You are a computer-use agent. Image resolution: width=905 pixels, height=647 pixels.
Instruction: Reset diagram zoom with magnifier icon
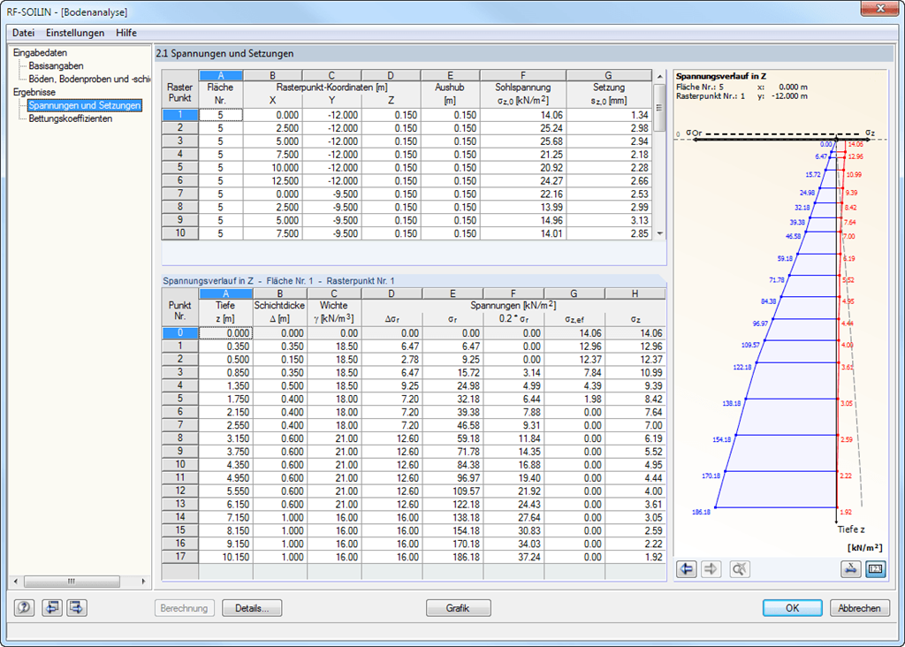[739, 569]
